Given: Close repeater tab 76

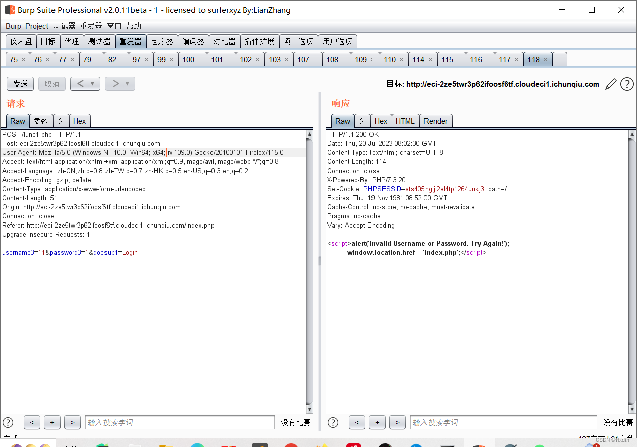Looking at the screenshot, I should coord(48,60).
